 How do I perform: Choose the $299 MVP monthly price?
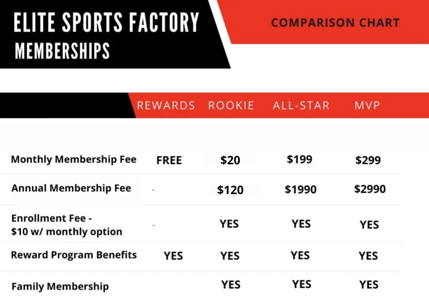pyautogui.click(x=368, y=160)
